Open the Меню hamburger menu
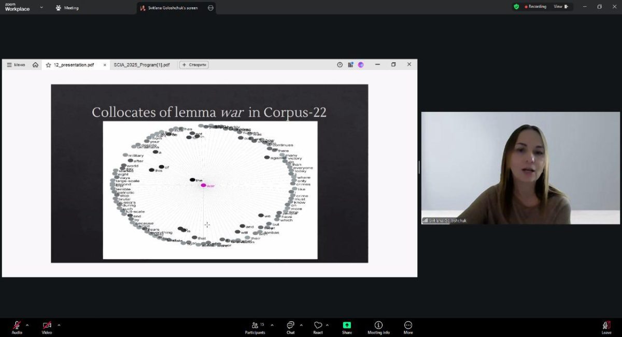Screen dimensions: 622x337 click(x=16, y=65)
